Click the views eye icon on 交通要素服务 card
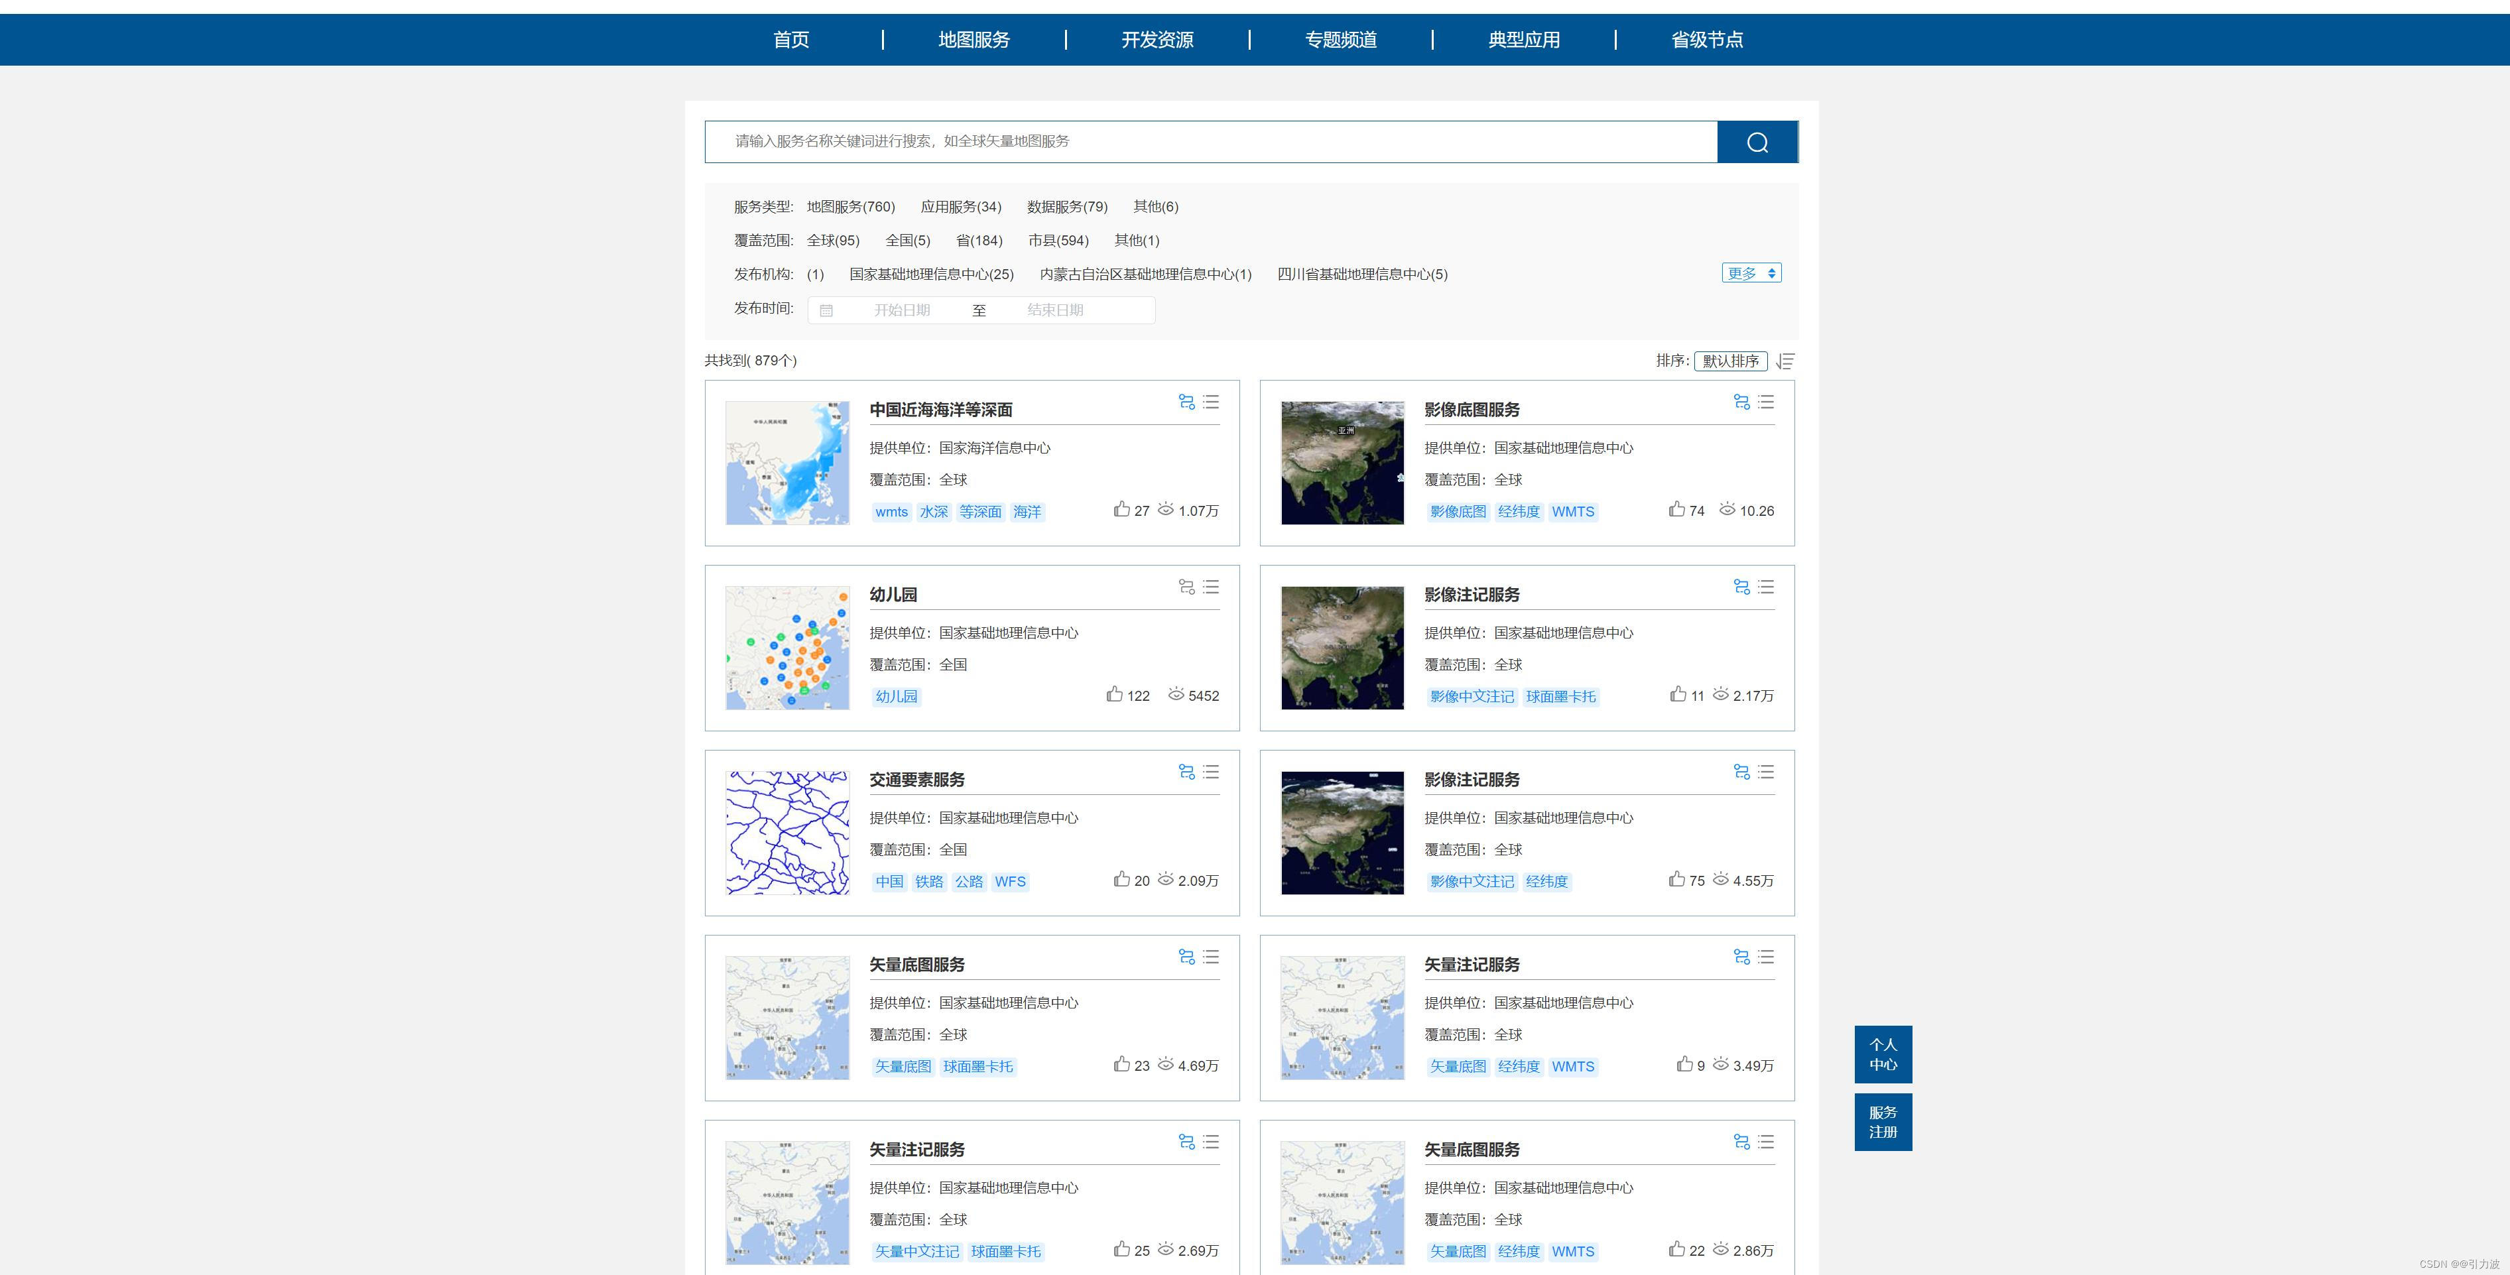2510x1275 pixels. (1166, 880)
